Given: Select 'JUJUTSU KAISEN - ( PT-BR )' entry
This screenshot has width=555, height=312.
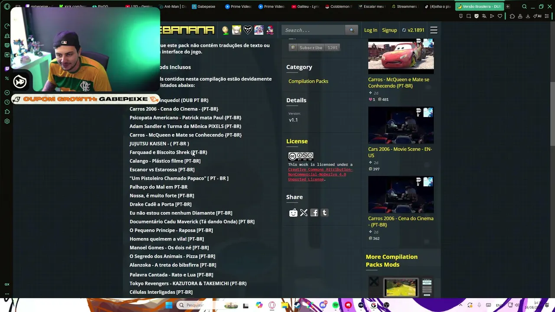Looking at the screenshot, I should (159, 143).
